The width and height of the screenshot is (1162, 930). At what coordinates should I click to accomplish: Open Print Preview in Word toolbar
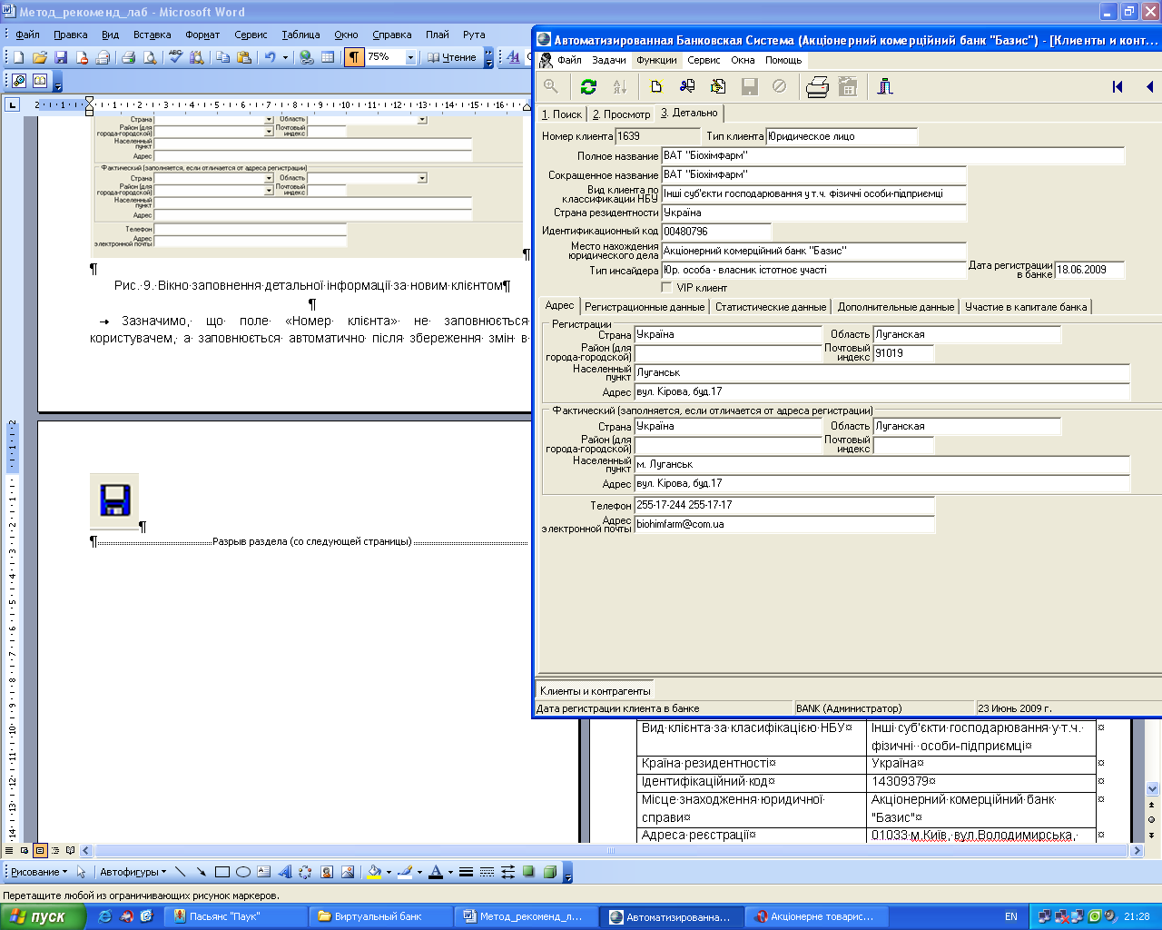click(x=150, y=57)
